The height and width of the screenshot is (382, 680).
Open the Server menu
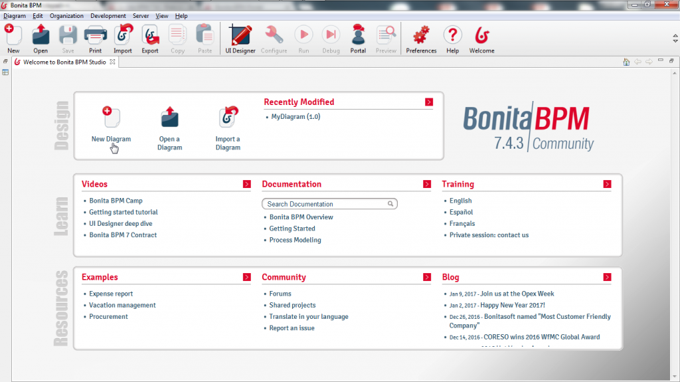point(141,16)
